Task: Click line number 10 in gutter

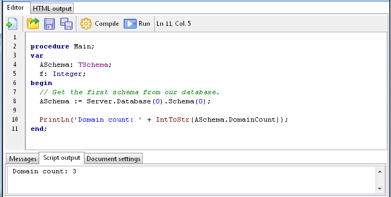Action: click(x=15, y=119)
